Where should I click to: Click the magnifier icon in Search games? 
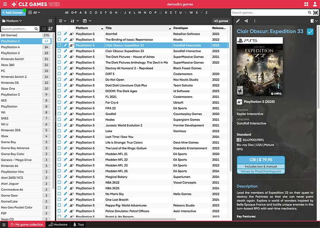[309, 12]
